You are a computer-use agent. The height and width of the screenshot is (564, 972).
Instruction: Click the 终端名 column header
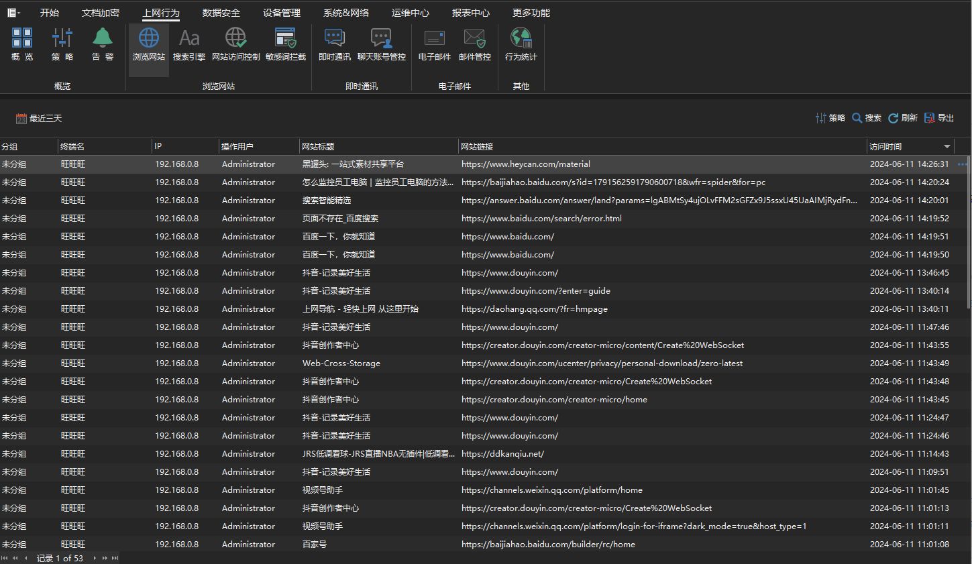105,146
